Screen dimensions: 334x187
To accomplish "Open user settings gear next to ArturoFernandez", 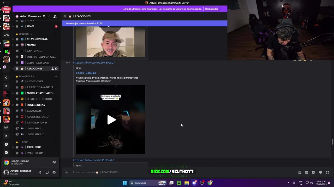I will pos(54,172).
